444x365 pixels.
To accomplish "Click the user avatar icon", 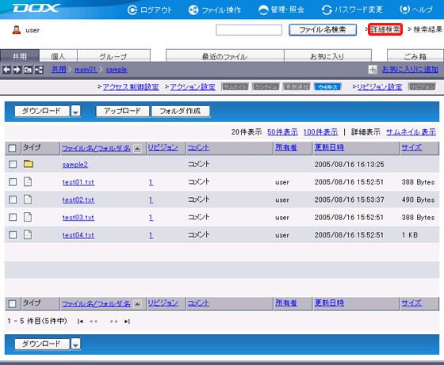I will pos(17,29).
